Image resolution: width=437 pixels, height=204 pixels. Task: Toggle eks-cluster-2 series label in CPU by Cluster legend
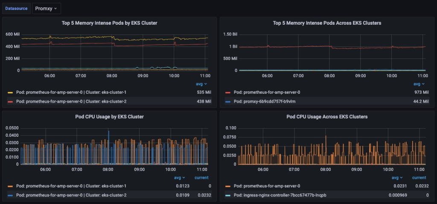click(x=72, y=195)
